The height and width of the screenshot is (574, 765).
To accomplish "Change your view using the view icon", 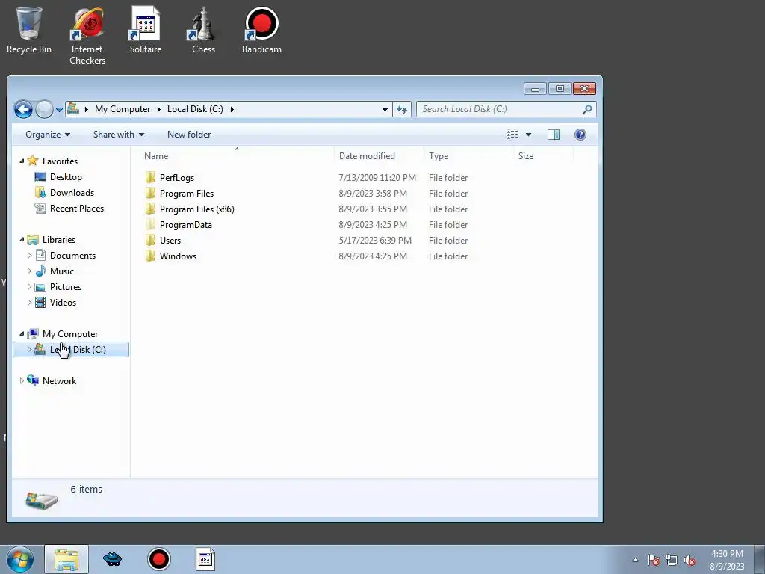I will pos(512,135).
